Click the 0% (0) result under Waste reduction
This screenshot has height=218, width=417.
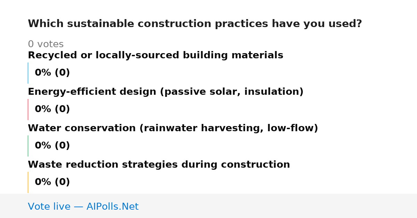point(52,182)
